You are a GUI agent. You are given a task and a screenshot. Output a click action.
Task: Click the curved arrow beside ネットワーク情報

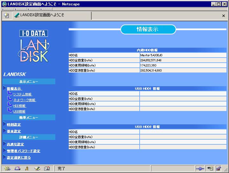[10, 99]
